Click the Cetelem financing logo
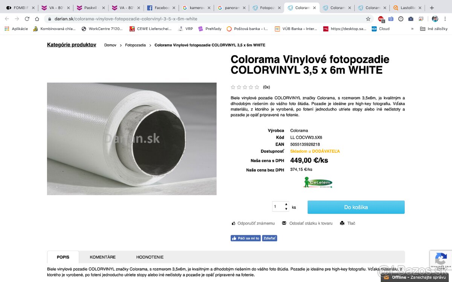Image resolution: width=452 pixels, height=282 pixels. point(318,183)
